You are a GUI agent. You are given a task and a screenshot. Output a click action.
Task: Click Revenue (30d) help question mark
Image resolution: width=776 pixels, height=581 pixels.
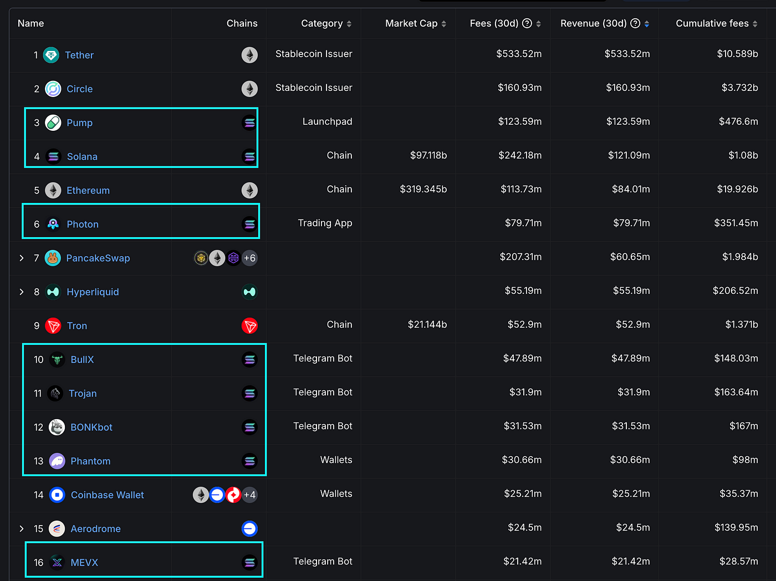(x=635, y=23)
